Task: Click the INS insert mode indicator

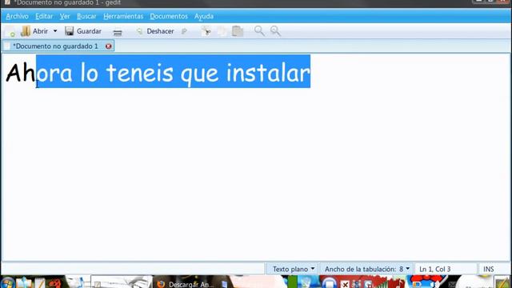Action: 489,269
